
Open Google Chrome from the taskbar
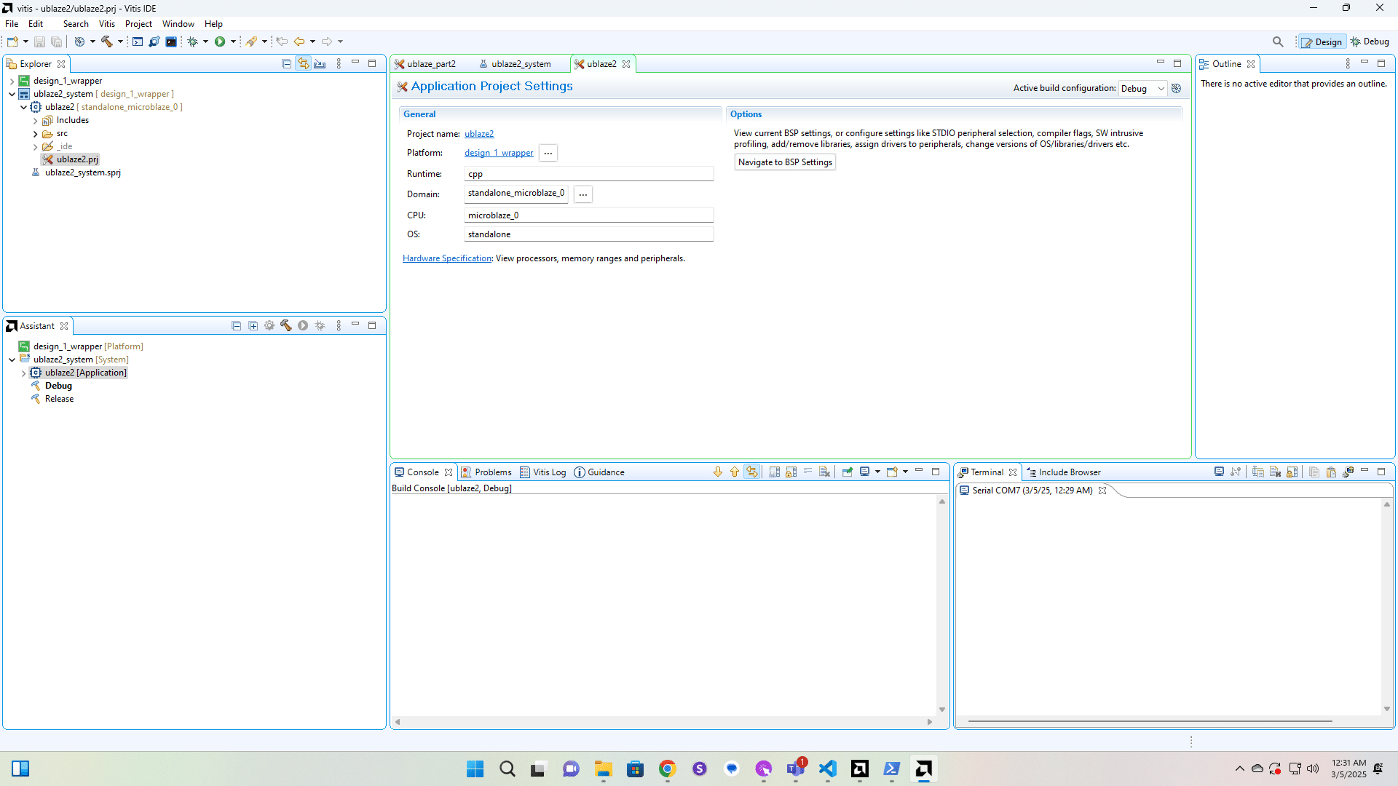click(x=667, y=769)
